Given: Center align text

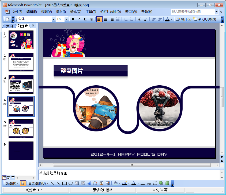Looking at the screenshot, I should pyautogui.click(x=106, y=19).
